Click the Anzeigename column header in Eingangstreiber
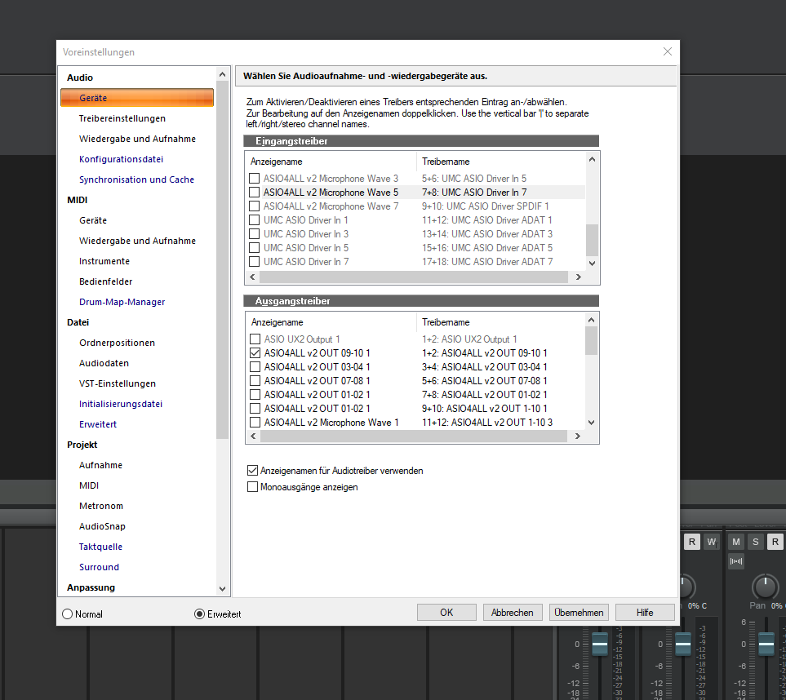 pyautogui.click(x=331, y=162)
